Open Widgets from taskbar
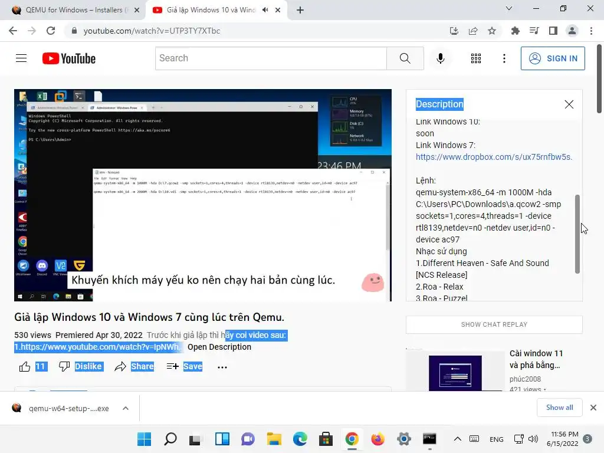 point(222,439)
